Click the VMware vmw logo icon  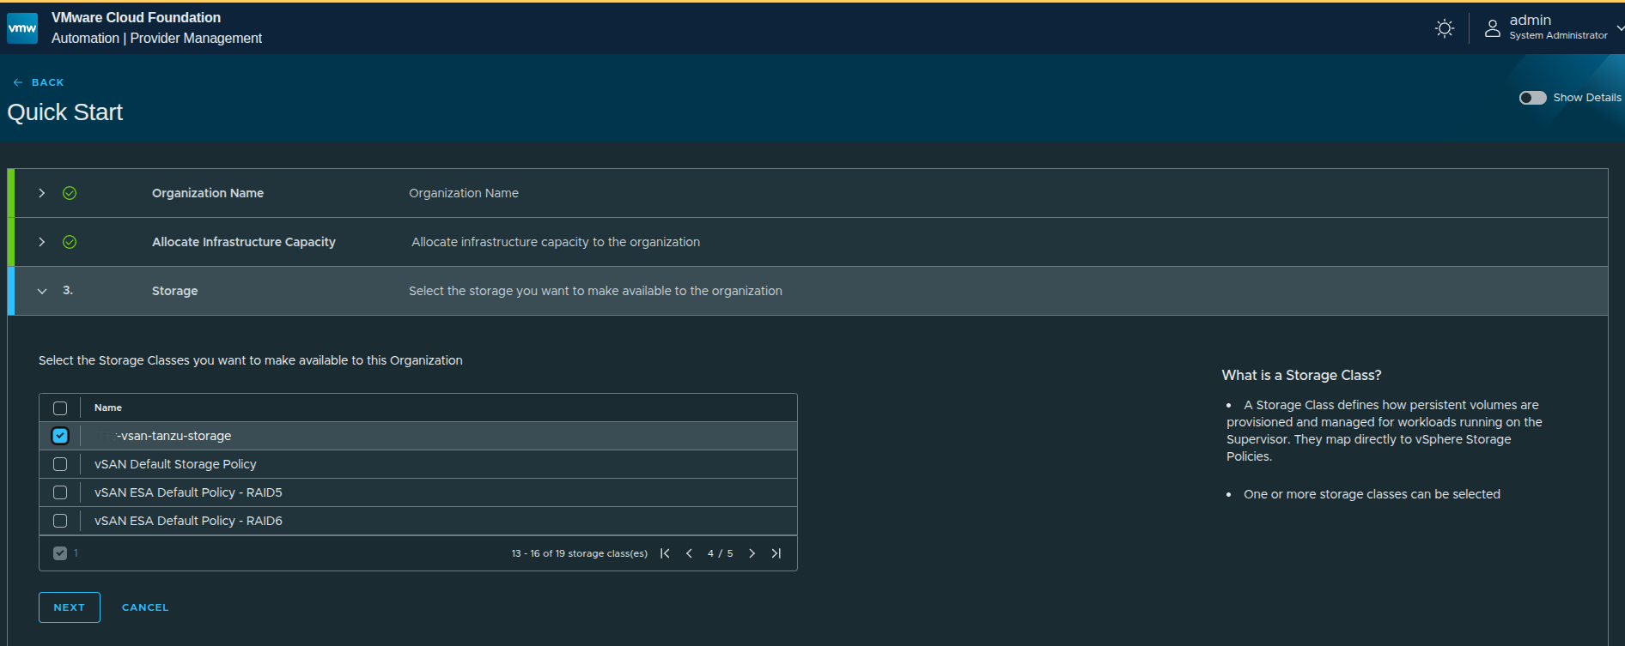[22, 28]
